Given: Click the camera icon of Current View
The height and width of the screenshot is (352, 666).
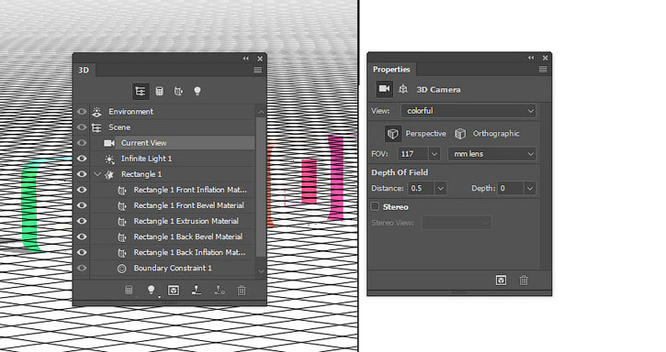Looking at the screenshot, I should (109, 143).
